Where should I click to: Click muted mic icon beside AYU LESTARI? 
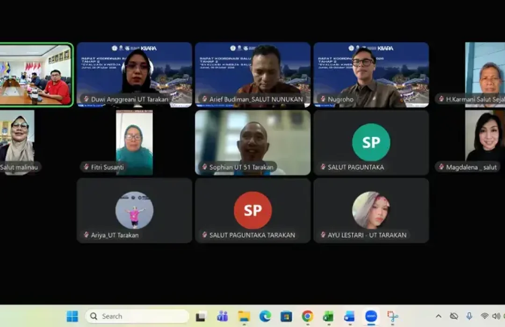tap(323, 235)
